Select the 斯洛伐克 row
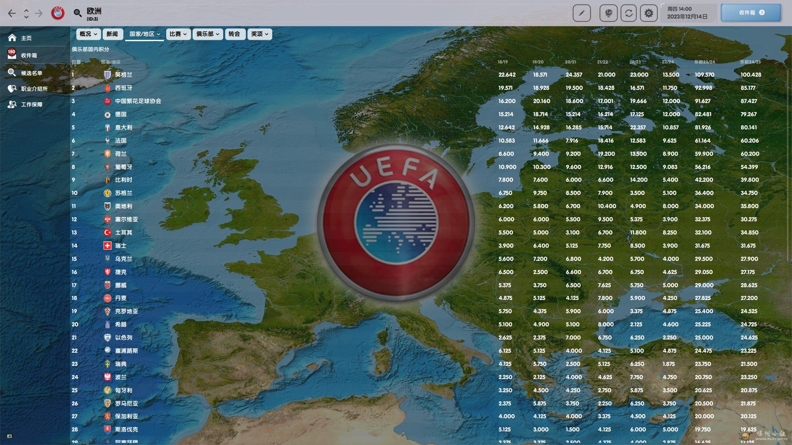 point(427,429)
